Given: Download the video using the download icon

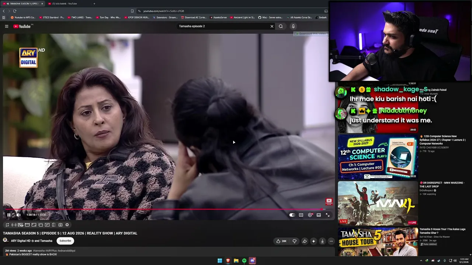Looking at the screenshot, I should click(x=322, y=241).
